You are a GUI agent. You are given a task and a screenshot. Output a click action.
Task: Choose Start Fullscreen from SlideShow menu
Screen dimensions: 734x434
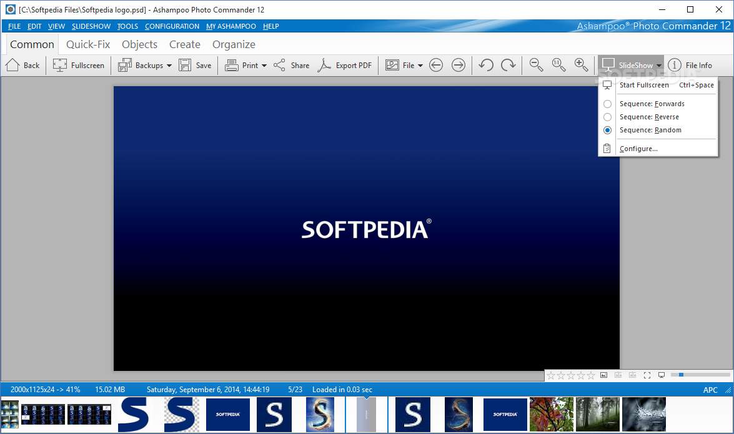[658, 85]
